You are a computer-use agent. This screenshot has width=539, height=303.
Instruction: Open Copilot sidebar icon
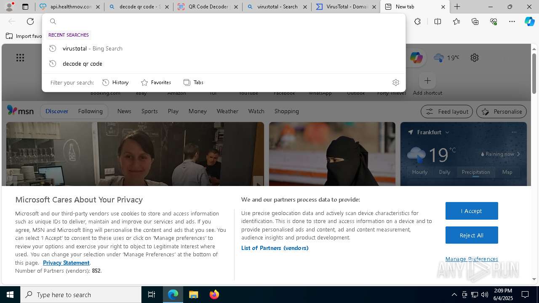(x=530, y=21)
